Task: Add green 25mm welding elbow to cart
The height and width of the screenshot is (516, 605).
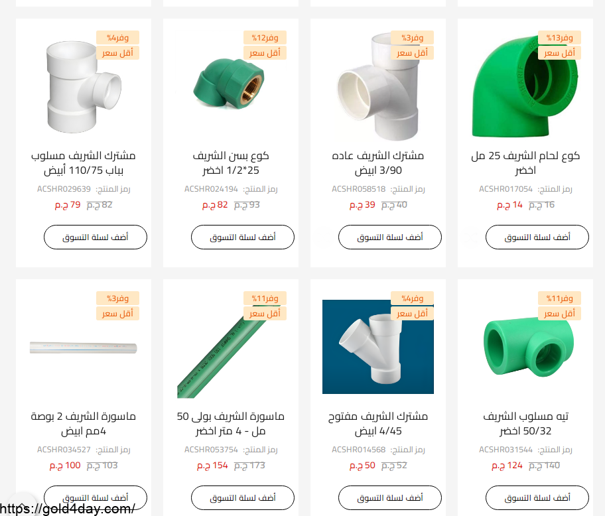Action: click(537, 237)
